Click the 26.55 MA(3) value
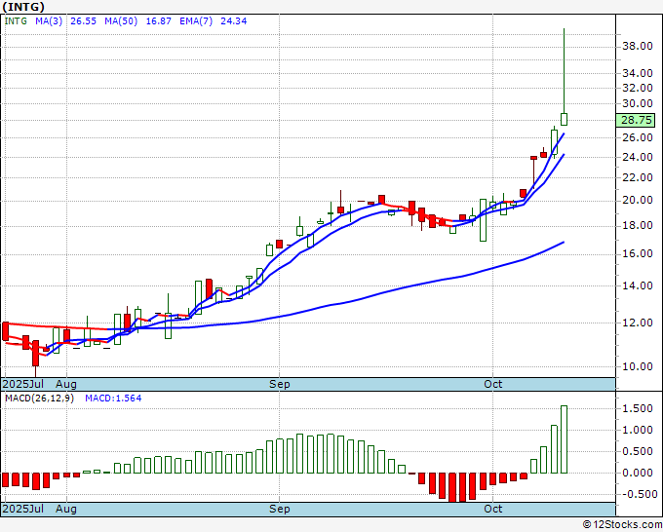The width and height of the screenshot is (663, 532). coord(83,21)
